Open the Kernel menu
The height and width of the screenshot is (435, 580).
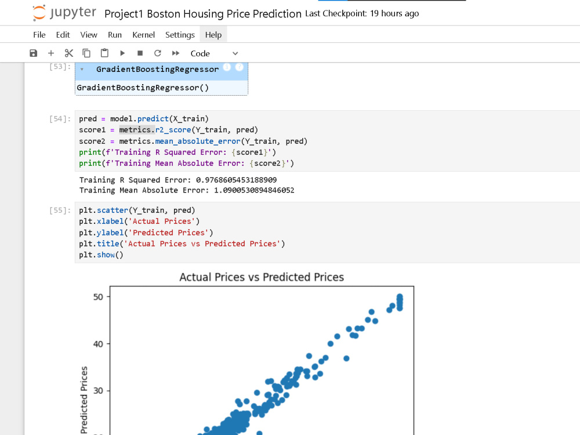coord(143,35)
